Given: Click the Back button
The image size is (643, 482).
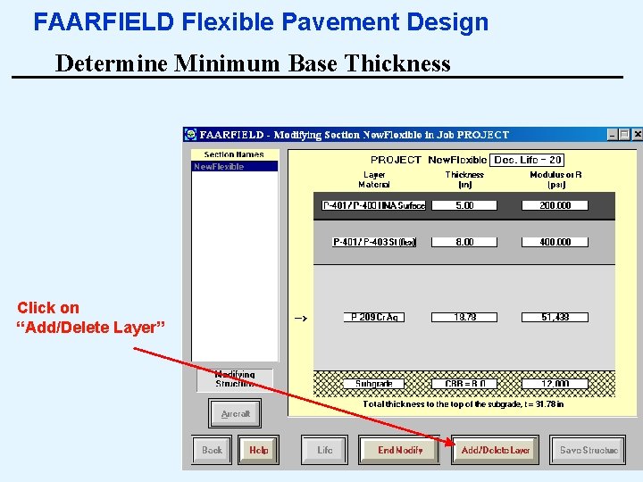Looking at the screenshot, I should [212, 450].
